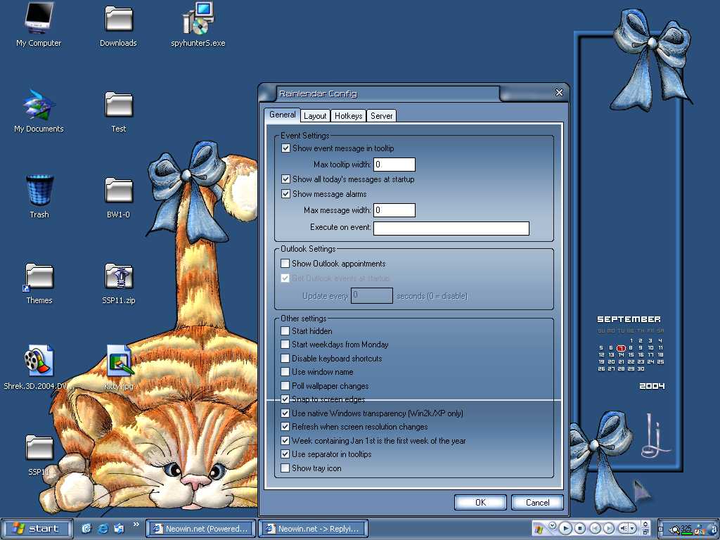Image resolution: width=720 pixels, height=540 pixels.
Task: Open the Kitty.jpg image on the desktop
Action: (120, 359)
